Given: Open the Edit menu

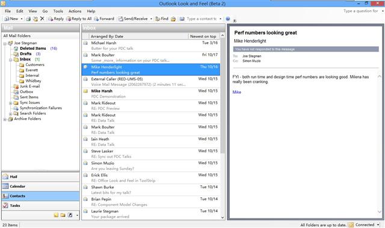Looking at the screenshot, I should [x=20, y=11].
